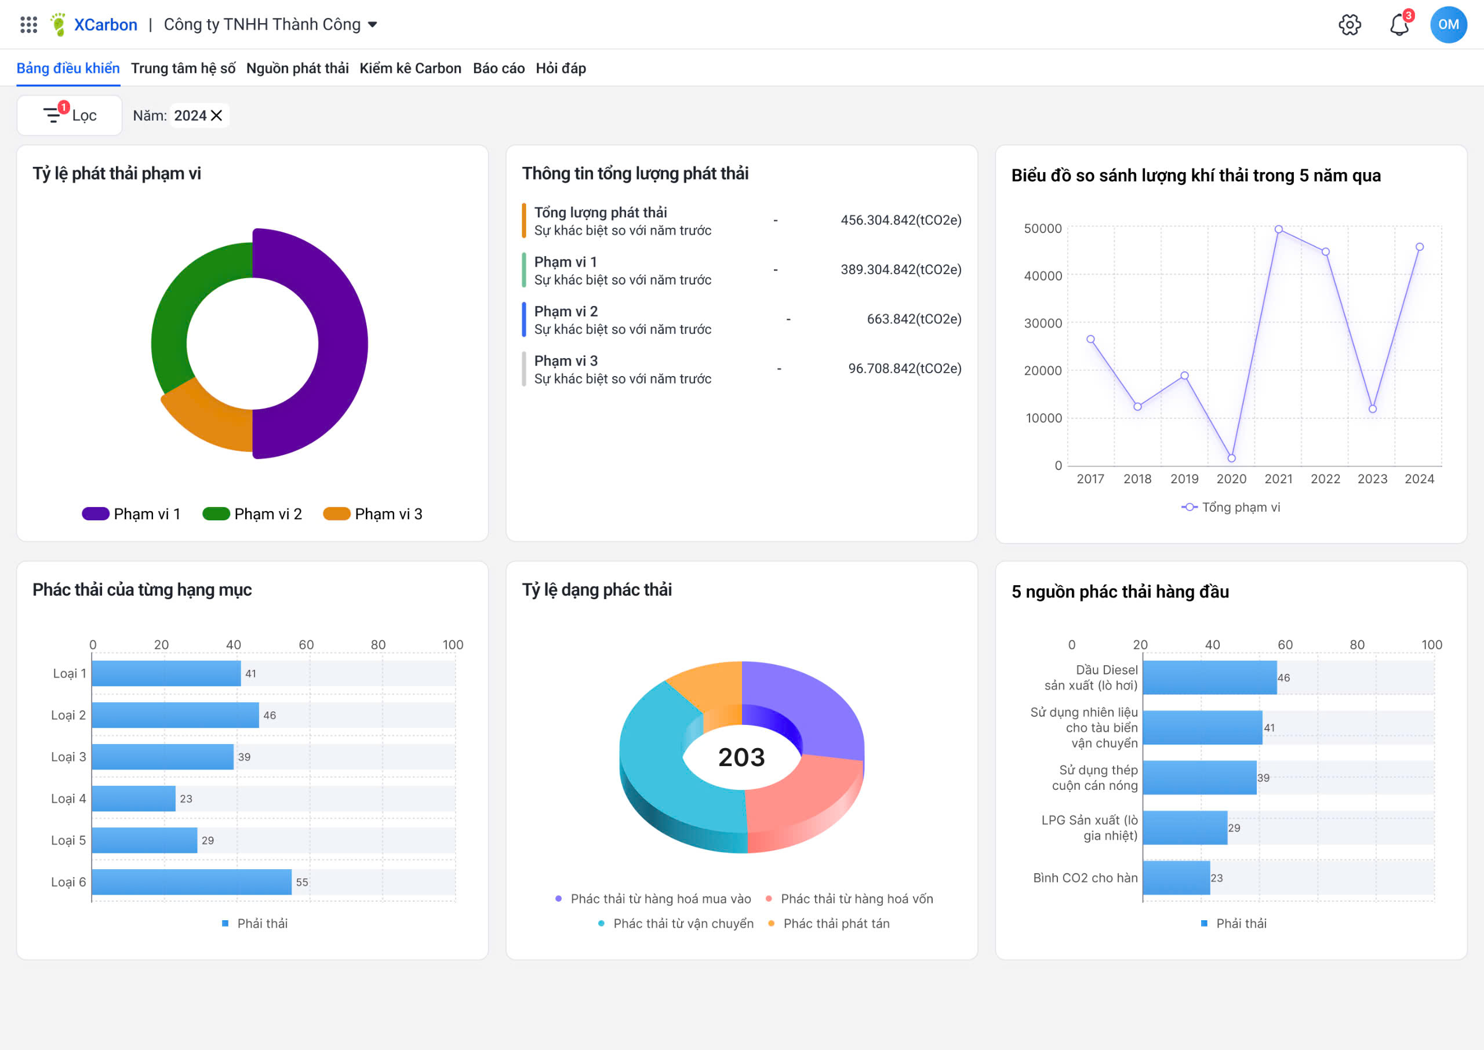Go to Báo cáo tab
This screenshot has height=1050, width=1484.
[498, 68]
